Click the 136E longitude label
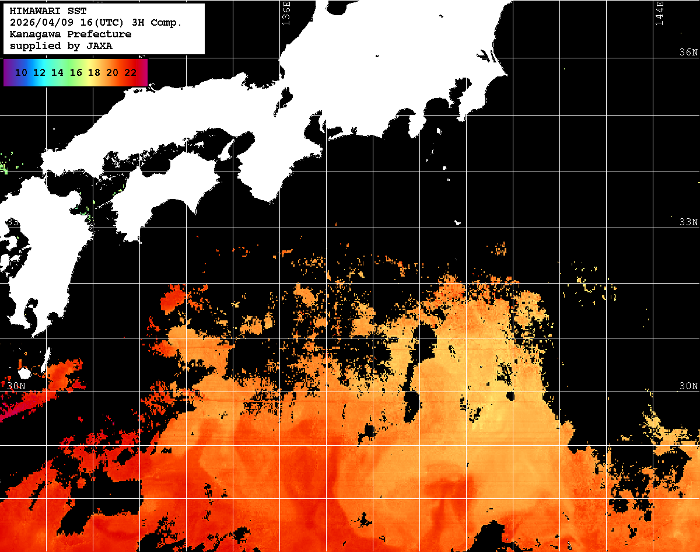 pos(286,13)
